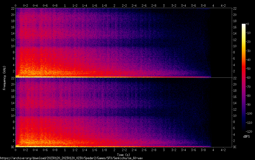
Task: Click the "DC" label at the bottom-right of the plot
Action: (x=235, y=147)
